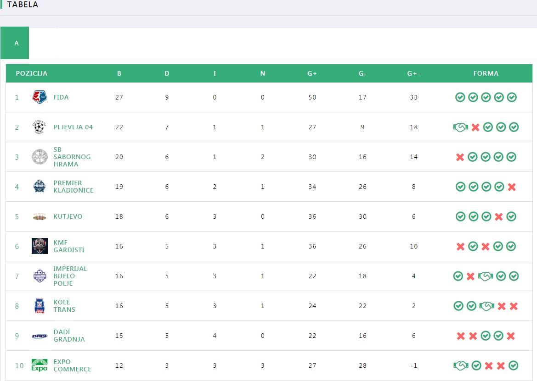
Task: Open the KUTJEVO team link
Action: coord(68,217)
